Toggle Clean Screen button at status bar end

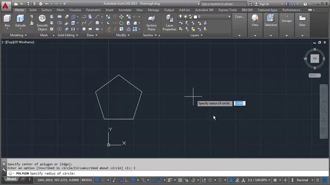click(324, 180)
